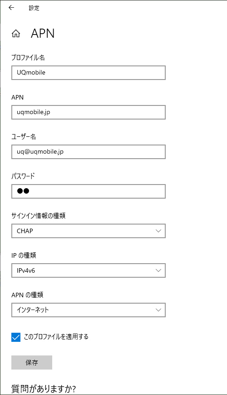Click the checkmark icon of apply-profile box
This screenshot has height=395, width=227.
(16, 337)
